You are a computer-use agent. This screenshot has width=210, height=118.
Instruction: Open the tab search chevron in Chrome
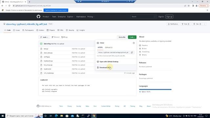point(192,2)
